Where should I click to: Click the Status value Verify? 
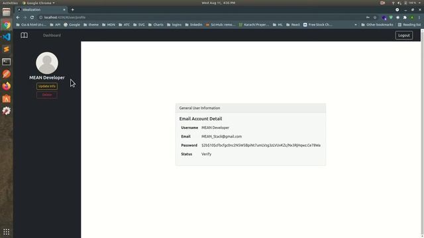pyautogui.click(x=206, y=154)
